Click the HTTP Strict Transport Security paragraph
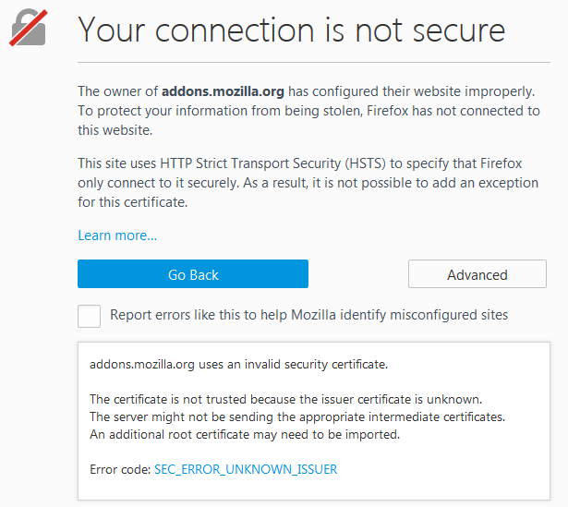568x507 pixels. [x=308, y=183]
